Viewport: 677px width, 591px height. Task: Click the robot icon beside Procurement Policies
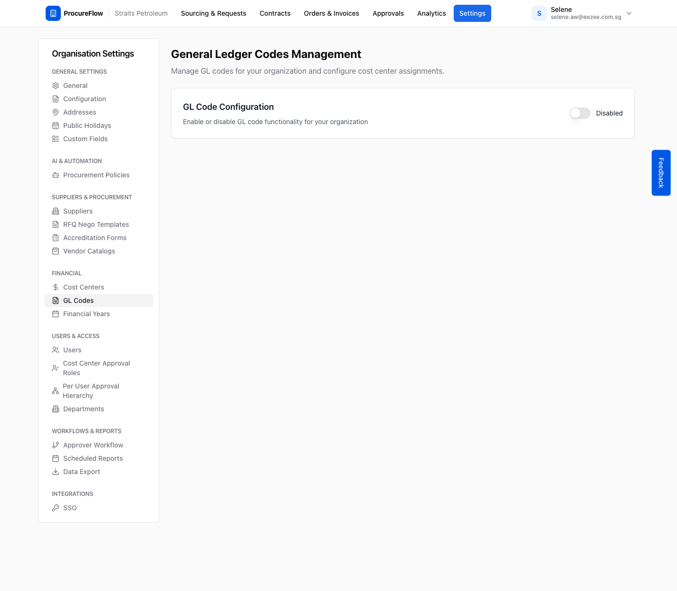56,175
